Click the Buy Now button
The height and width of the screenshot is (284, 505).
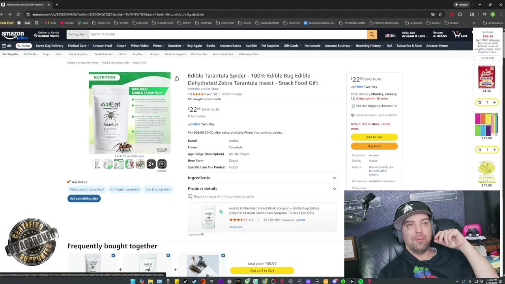[374, 146]
